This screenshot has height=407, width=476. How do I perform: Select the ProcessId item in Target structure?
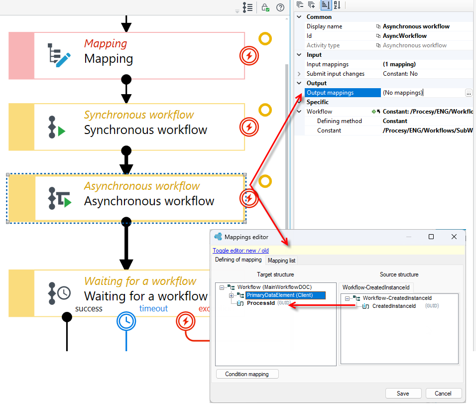(x=261, y=303)
